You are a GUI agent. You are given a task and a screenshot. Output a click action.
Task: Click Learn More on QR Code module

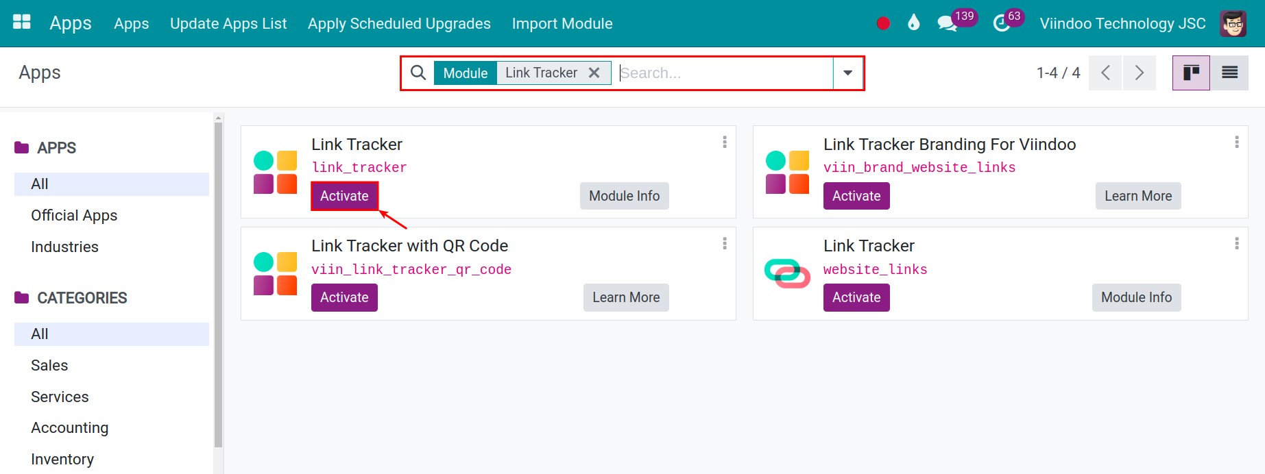(x=626, y=297)
